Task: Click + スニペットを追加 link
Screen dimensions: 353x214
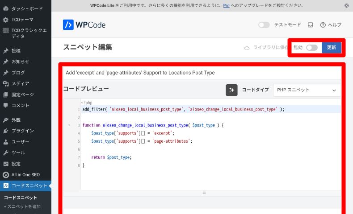Action: (22, 206)
